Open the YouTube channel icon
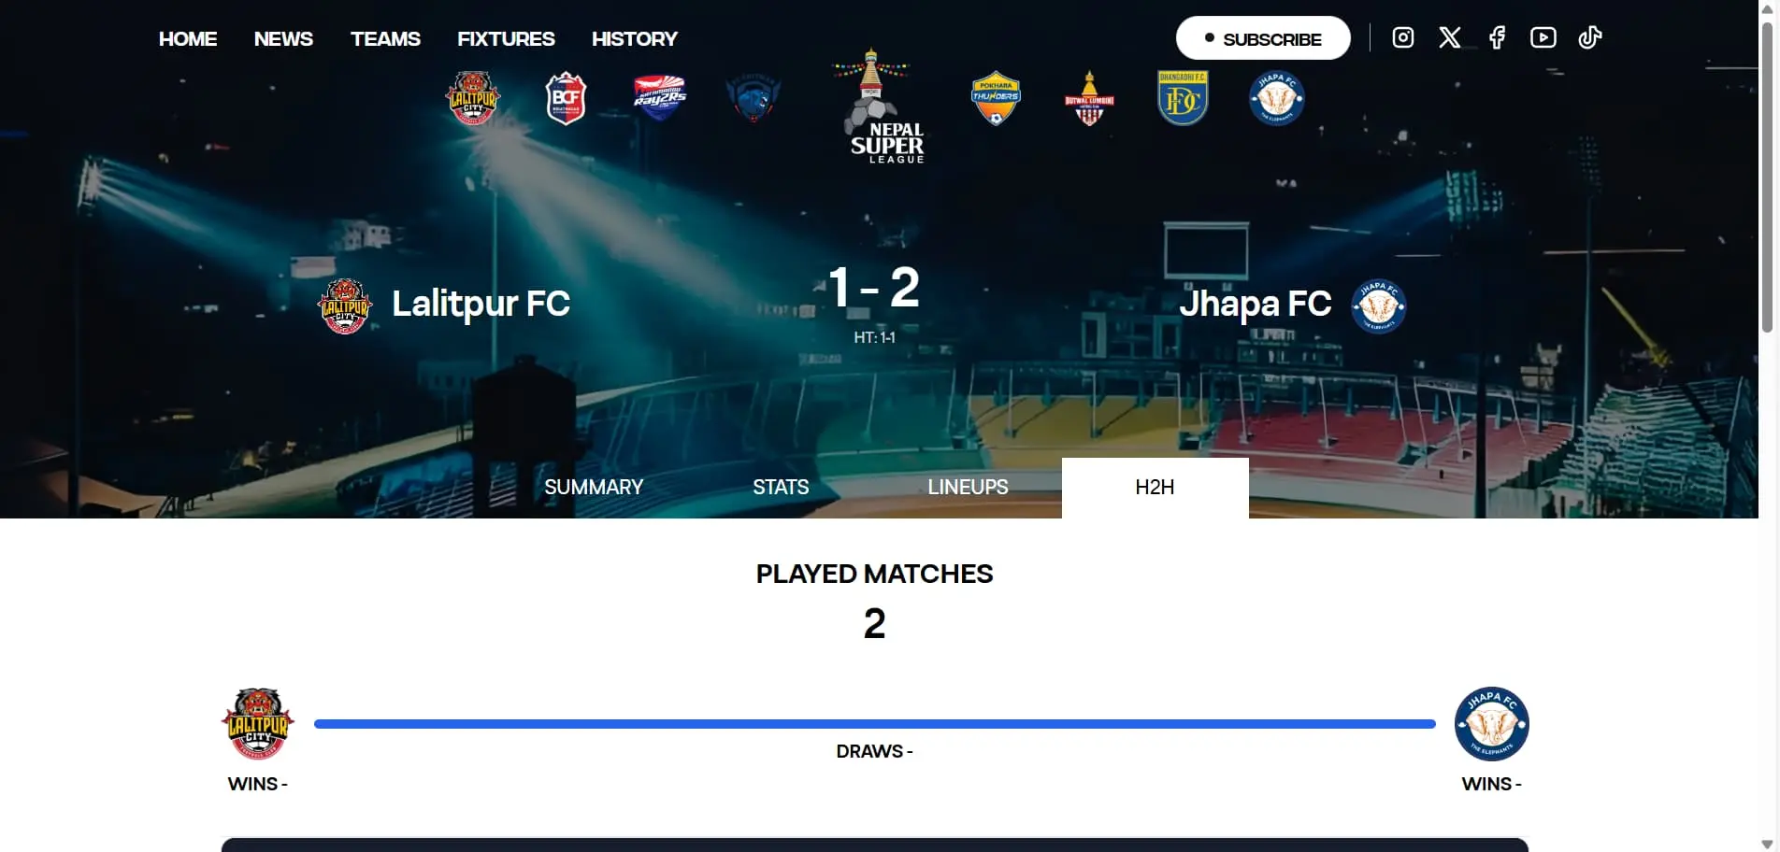 click(1543, 37)
